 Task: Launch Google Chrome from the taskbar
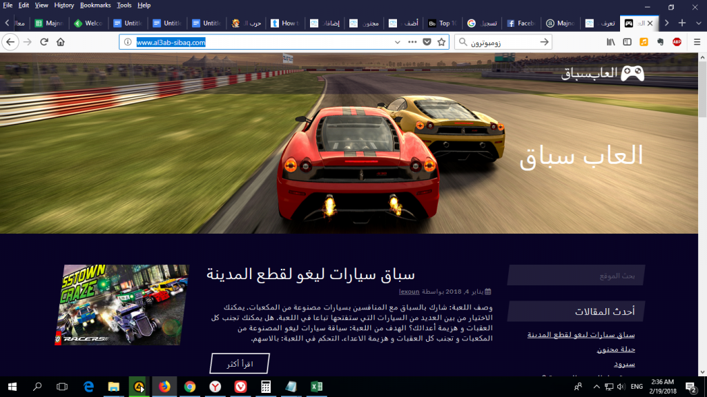click(190, 387)
